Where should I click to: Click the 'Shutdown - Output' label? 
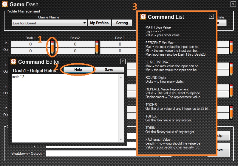pyautogui.click(x=27, y=154)
